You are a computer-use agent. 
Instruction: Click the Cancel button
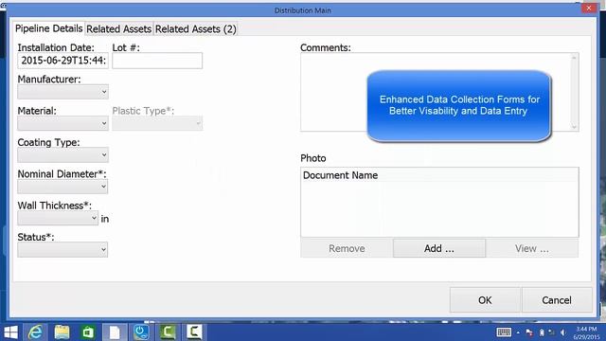click(x=557, y=300)
